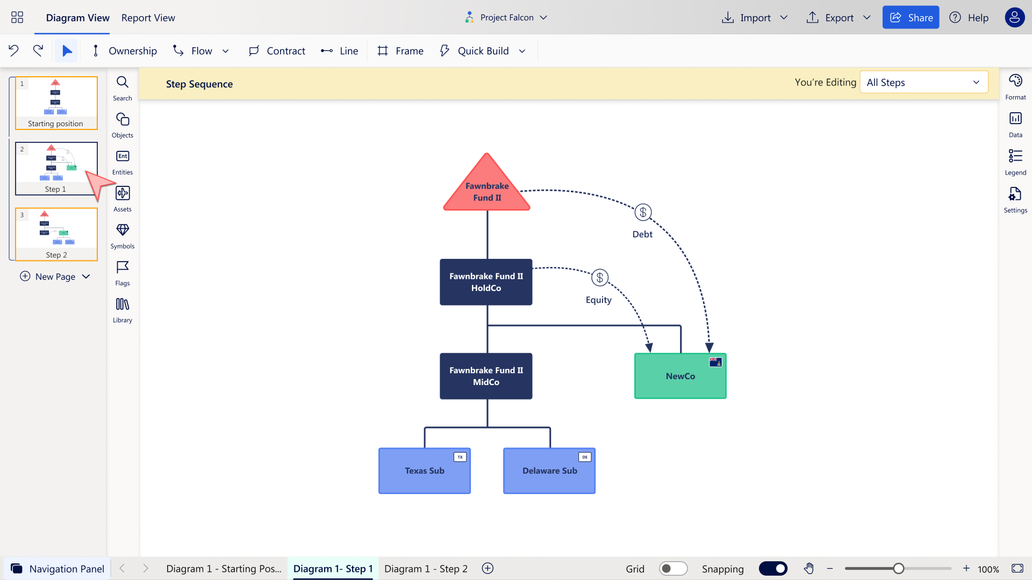Click the hand pan tool icon
The image size is (1032, 580).
[x=809, y=568]
